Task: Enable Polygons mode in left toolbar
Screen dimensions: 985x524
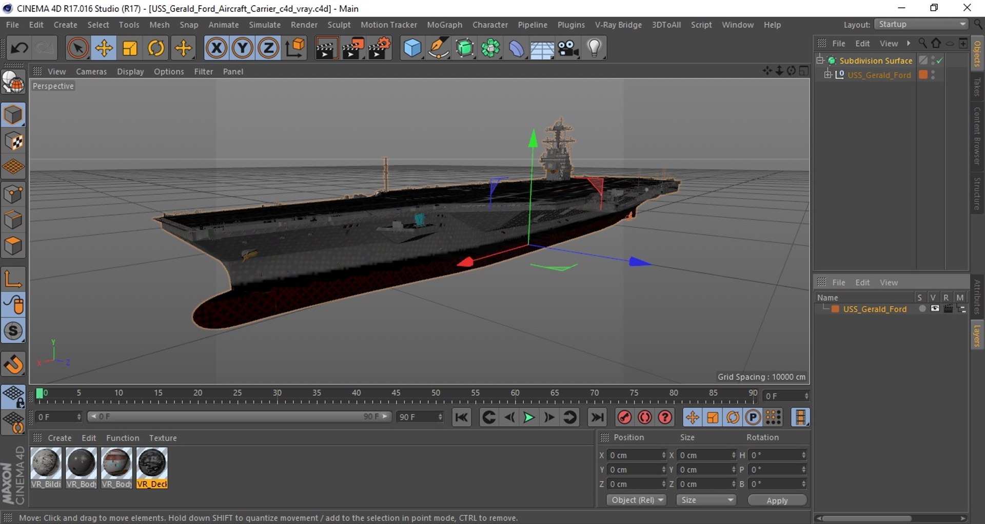Action: (x=13, y=246)
